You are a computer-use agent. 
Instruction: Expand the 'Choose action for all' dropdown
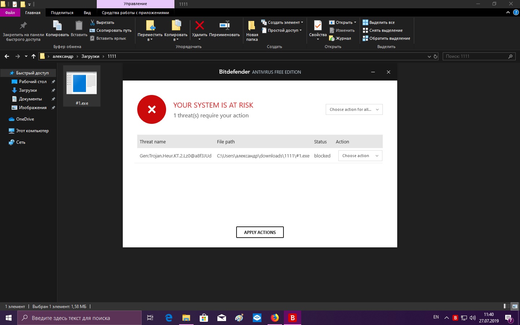[x=354, y=109]
